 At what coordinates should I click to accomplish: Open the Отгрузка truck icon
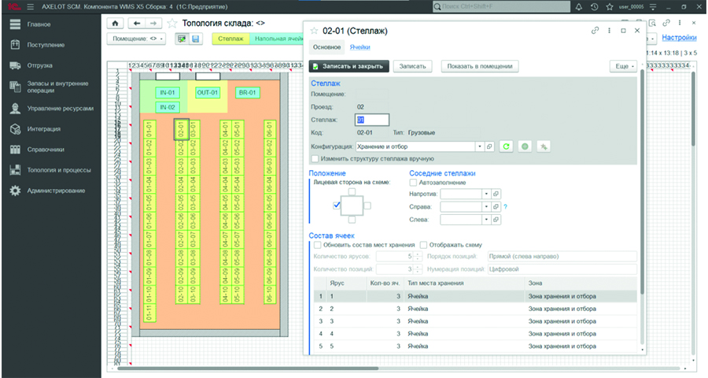tap(16, 65)
